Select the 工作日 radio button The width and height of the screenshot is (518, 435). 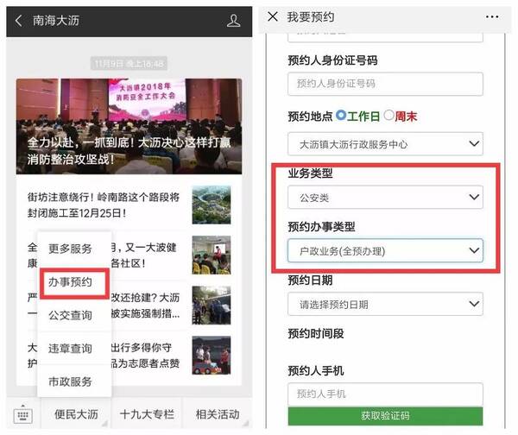[x=341, y=115]
